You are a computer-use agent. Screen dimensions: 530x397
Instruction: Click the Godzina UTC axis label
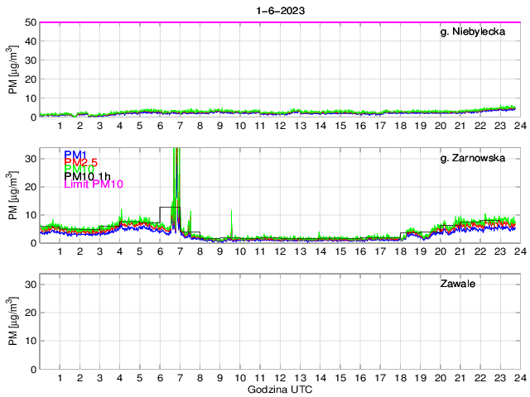tap(279, 389)
